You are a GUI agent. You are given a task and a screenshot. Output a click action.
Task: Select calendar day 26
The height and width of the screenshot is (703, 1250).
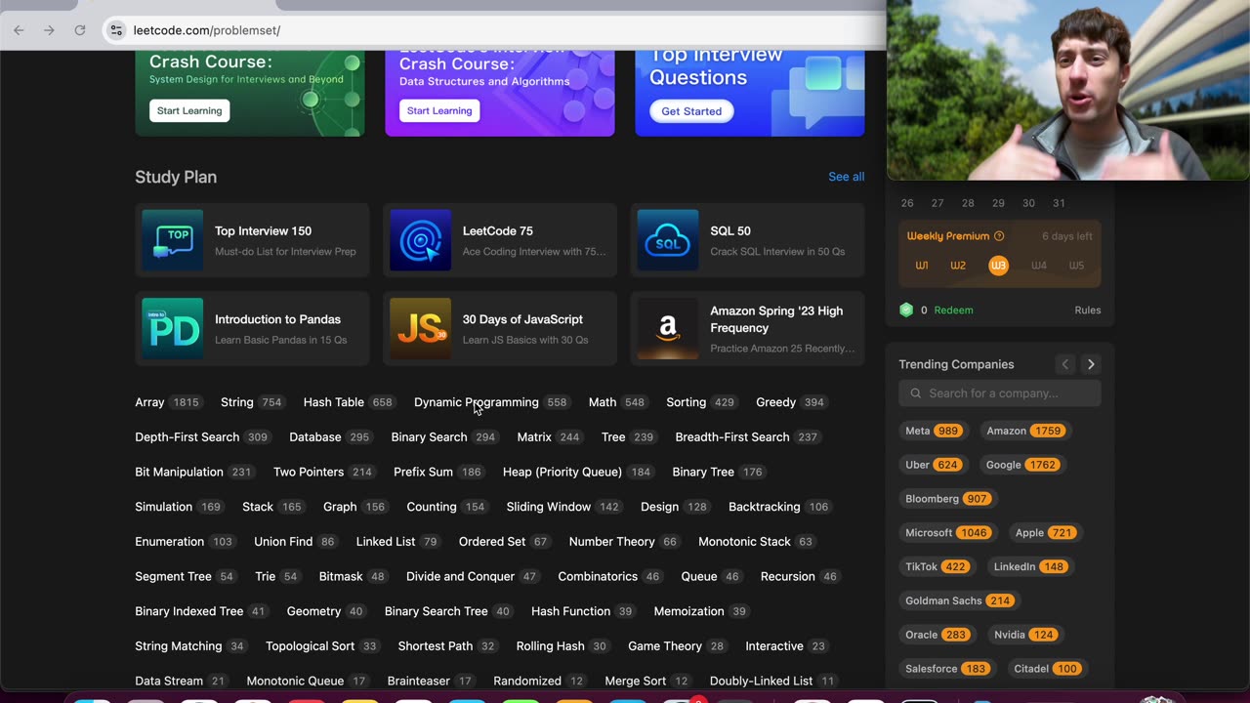(907, 203)
